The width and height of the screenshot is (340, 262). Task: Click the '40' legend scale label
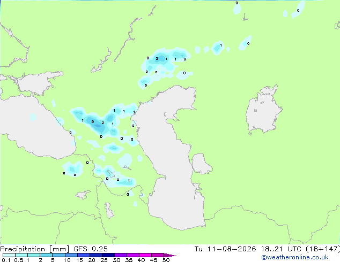pos(141,260)
